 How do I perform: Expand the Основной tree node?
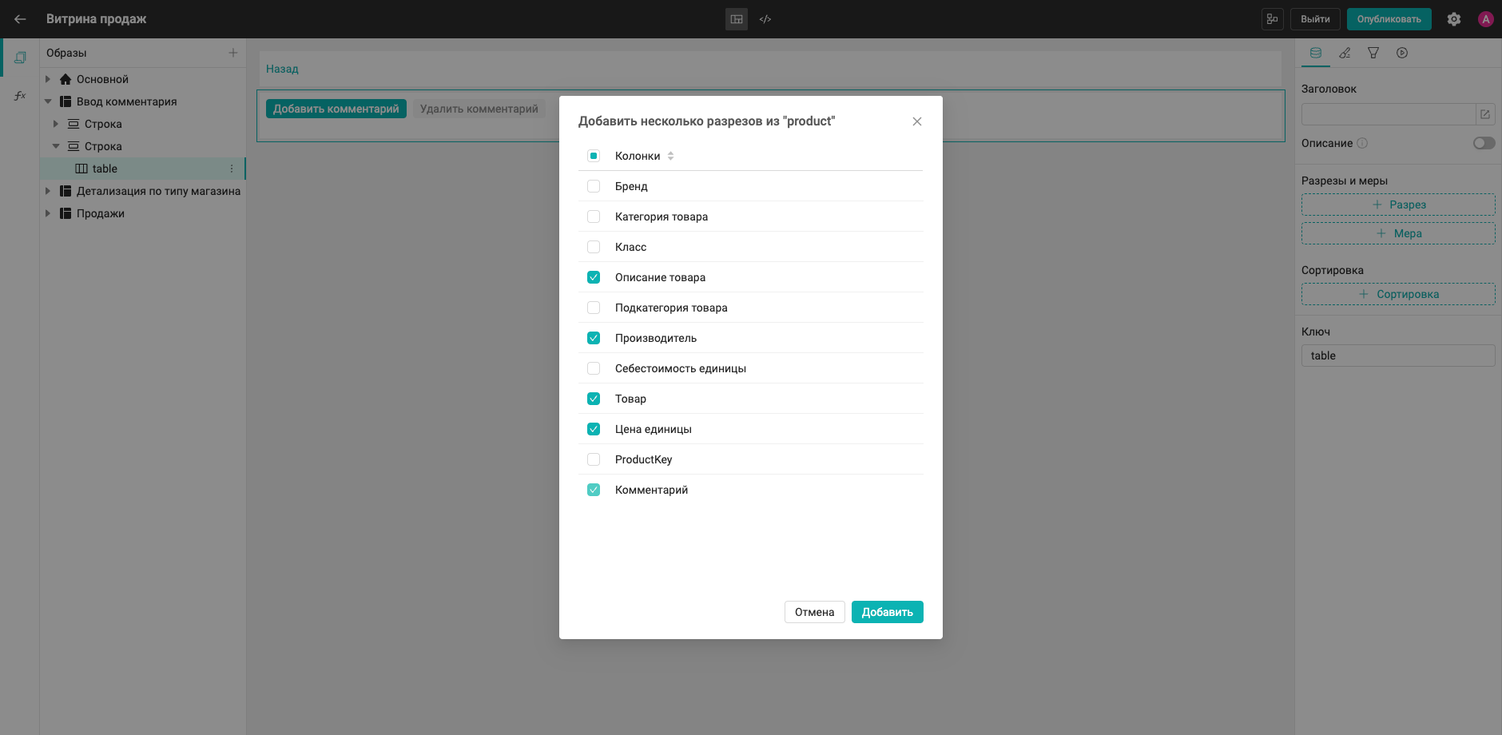(x=48, y=79)
